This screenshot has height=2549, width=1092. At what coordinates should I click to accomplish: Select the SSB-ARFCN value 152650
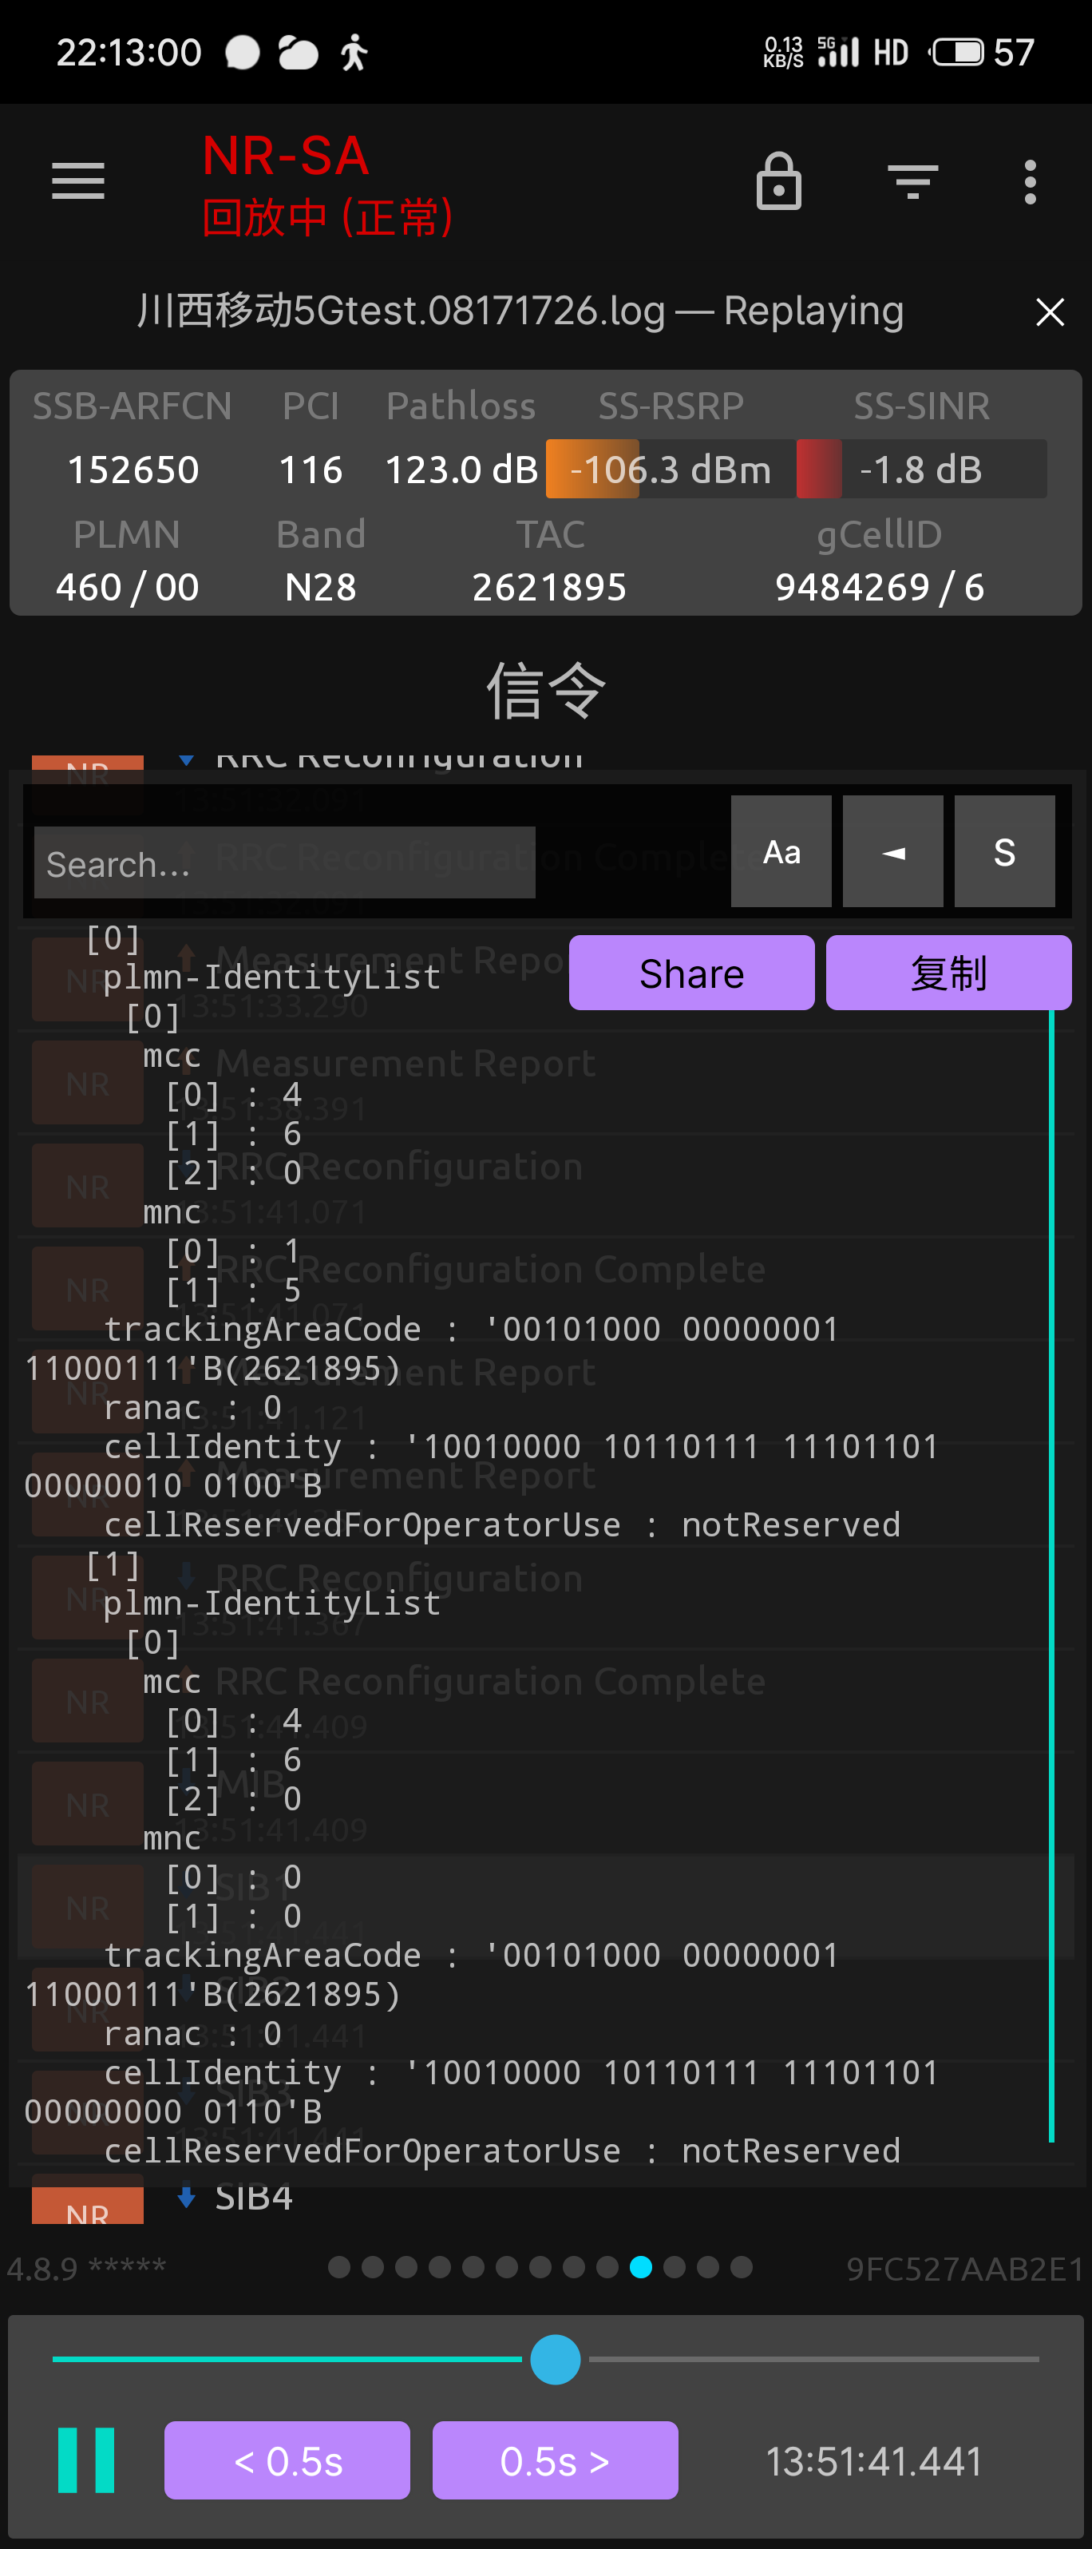click(x=133, y=469)
